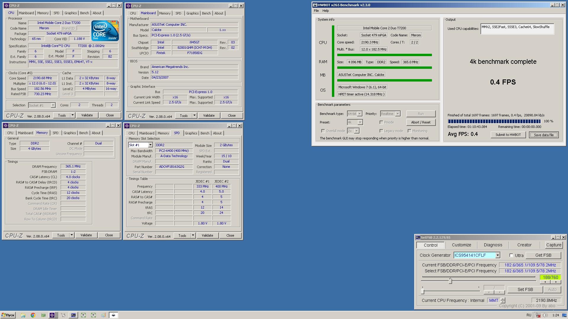Open Graphics tab in the CPU-Z SPD window
The width and height of the screenshot is (568, 319).
[191, 134]
